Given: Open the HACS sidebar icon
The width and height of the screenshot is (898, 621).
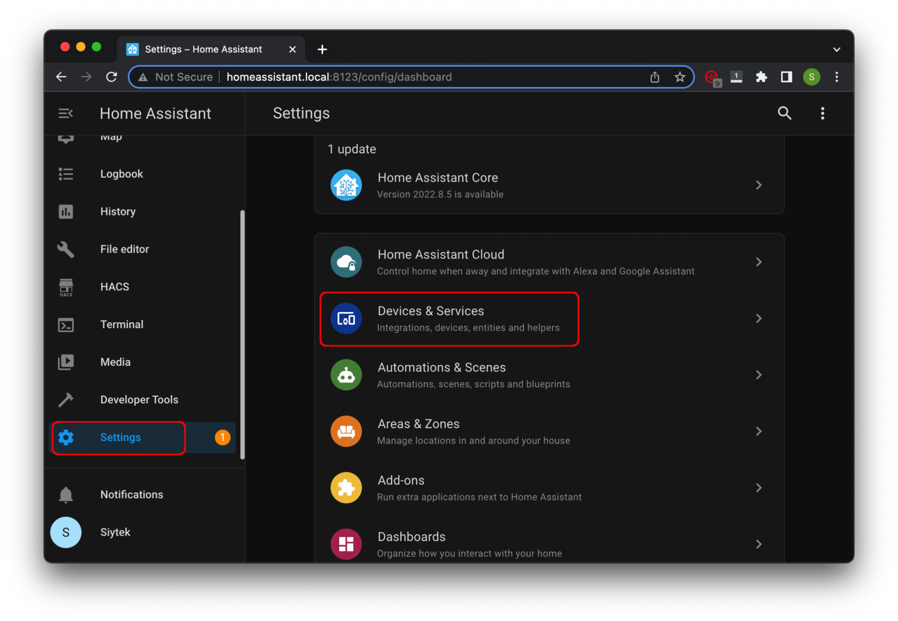Looking at the screenshot, I should pos(65,287).
